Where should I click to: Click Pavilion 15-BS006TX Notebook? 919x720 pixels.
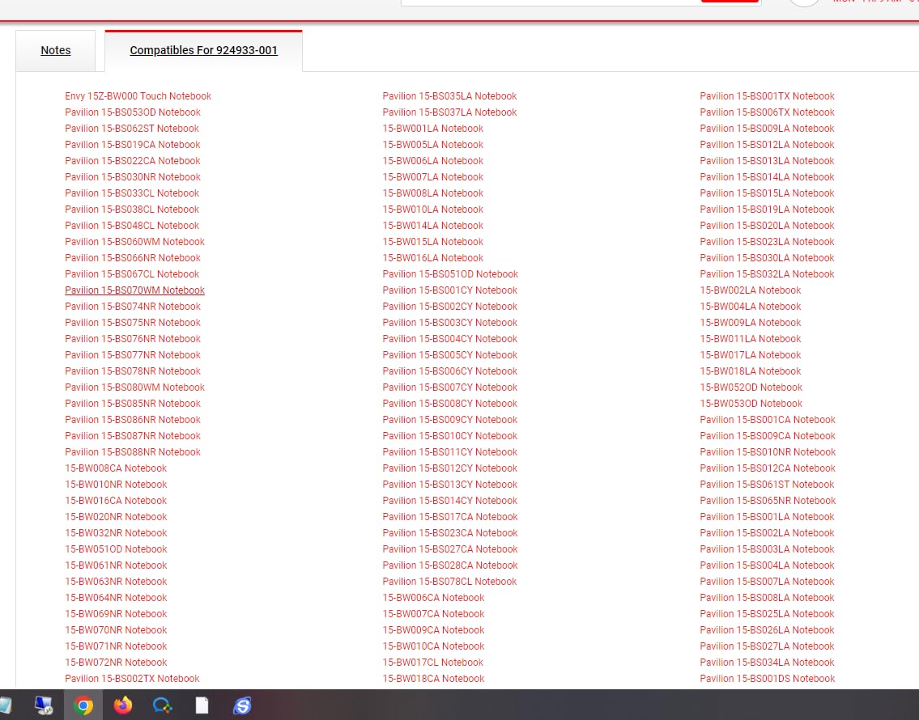tap(768, 112)
